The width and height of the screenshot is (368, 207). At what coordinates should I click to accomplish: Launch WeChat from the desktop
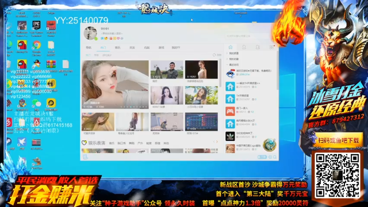coord(36,103)
